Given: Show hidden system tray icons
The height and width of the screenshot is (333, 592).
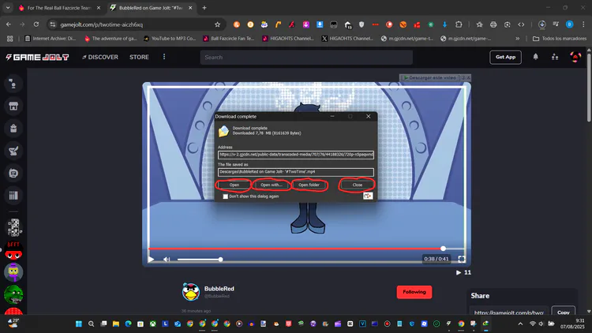Looking at the screenshot, I should coord(520,324).
